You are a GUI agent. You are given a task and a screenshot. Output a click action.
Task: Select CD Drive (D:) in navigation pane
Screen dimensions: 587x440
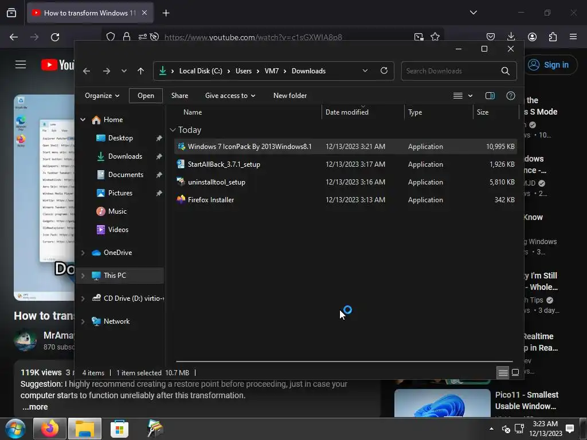click(133, 298)
